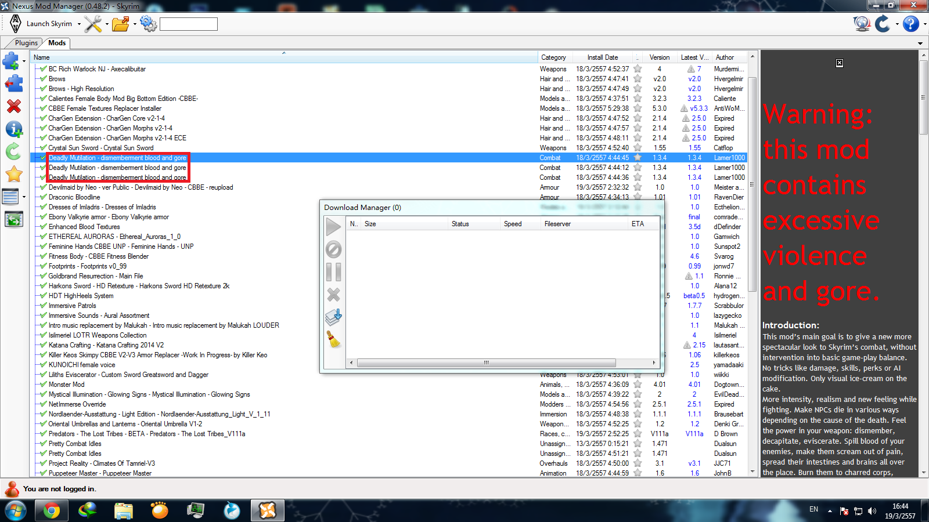929x522 pixels.
Task: Click the volume speaker icon in system tray
Action: click(872, 511)
